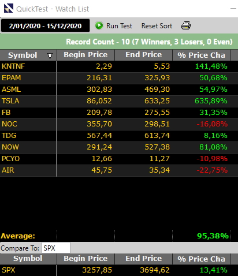Click SPX end price 3694,62

155,270
